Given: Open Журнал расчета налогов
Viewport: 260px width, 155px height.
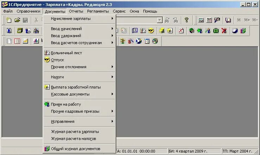Looking at the screenshot, I should pyautogui.click(x=79, y=139).
